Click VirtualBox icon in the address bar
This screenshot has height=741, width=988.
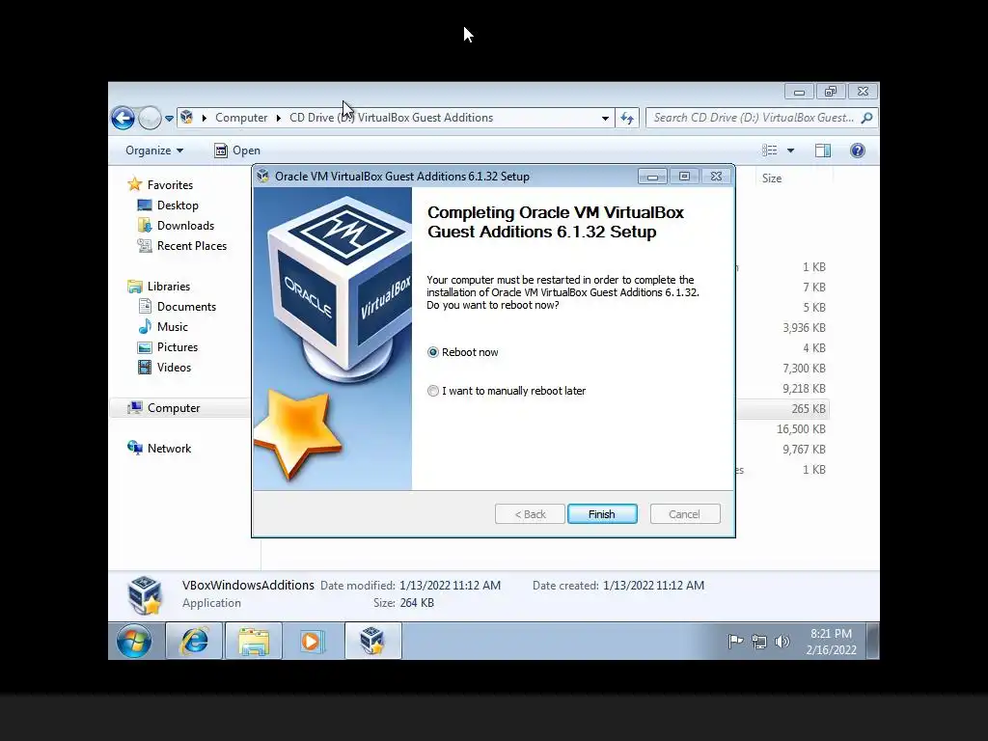pos(186,117)
